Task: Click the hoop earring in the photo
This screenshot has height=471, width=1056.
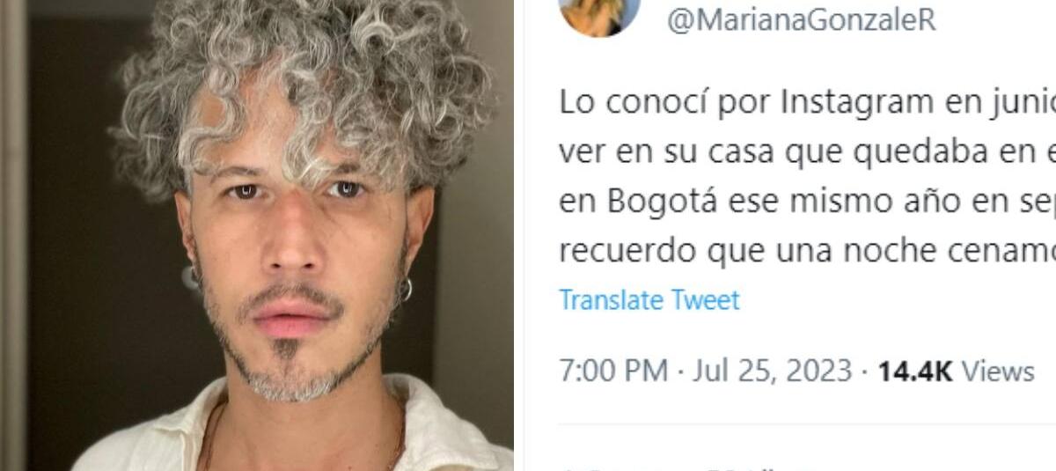Action: tap(405, 290)
